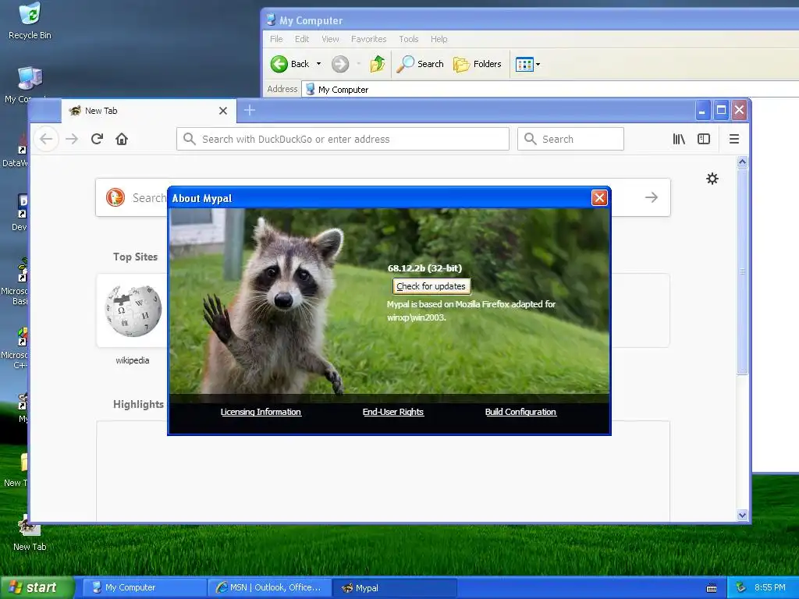
Task: Click the My Computer address field
Action: pyautogui.click(x=550, y=89)
